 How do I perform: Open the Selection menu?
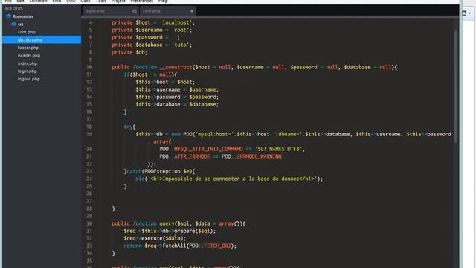[x=38, y=1]
